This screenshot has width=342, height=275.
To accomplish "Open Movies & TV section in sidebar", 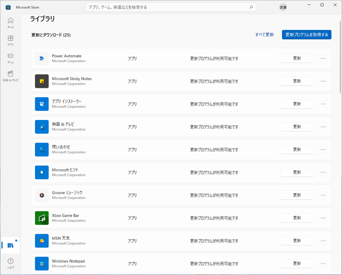I will [x=10, y=76].
